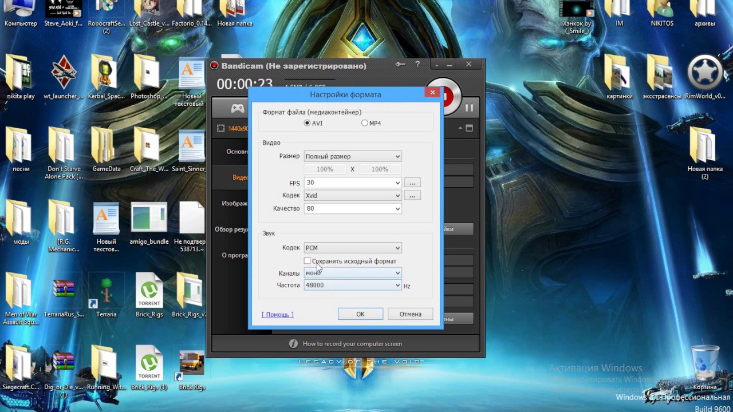
Task: Select the Корзина recycle bin icon
Action: [x=705, y=367]
